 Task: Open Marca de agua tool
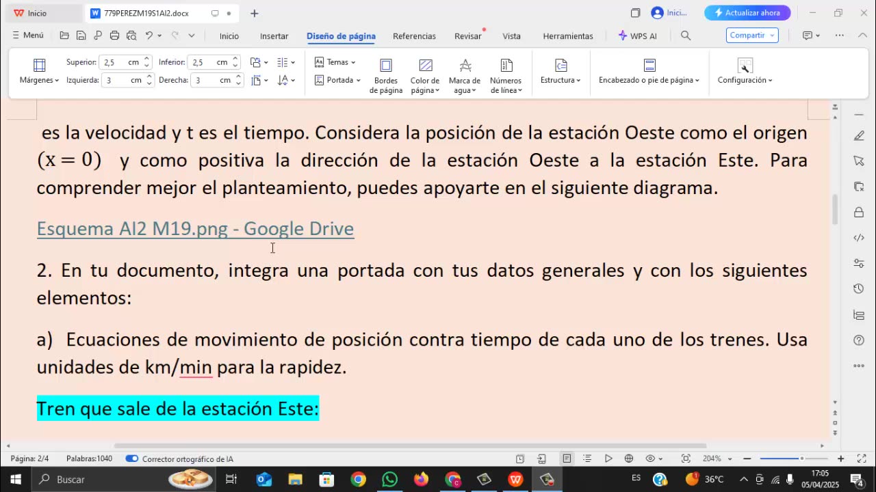465,65
